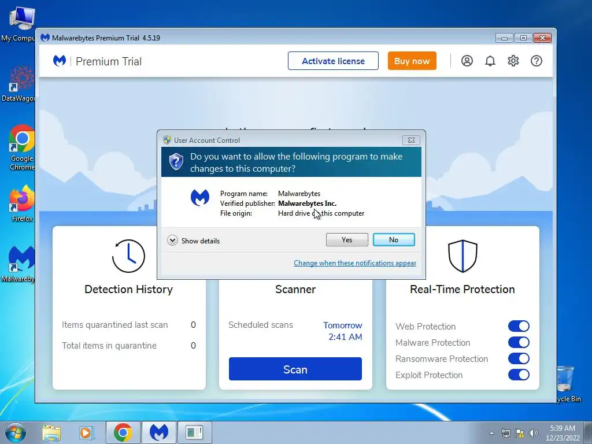Open Action Center flag tray icon
Screen dimensions: 592x444
point(520,433)
